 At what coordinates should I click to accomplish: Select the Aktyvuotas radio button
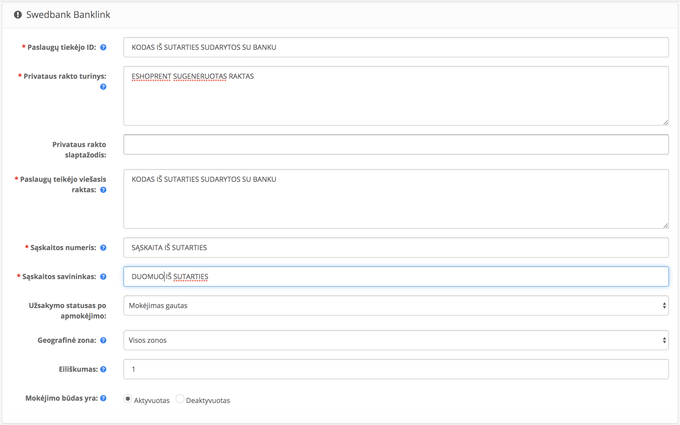coord(128,399)
